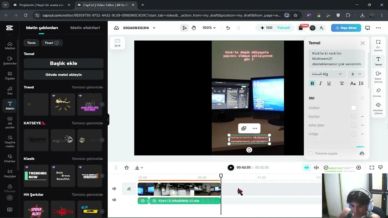388x218 pixels.
Task: Open the Şablonlar sidebar section
Action: (x=10, y=61)
